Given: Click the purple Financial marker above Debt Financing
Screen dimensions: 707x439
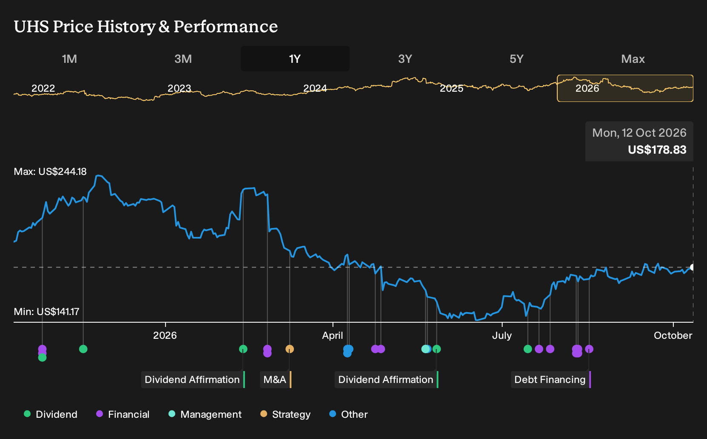Looking at the screenshot, I should [x=589, y=349].
